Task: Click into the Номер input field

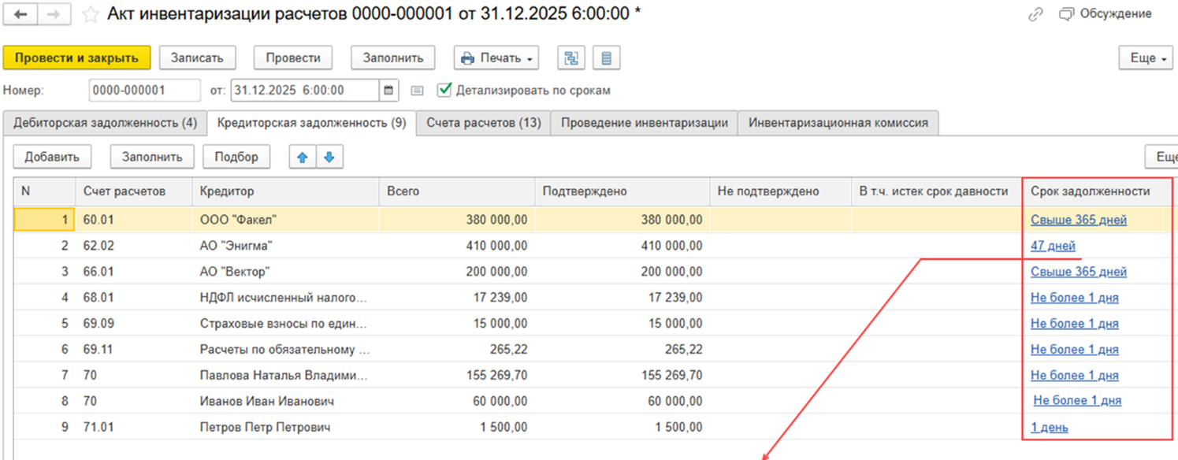Action: (x=144, y=91)
